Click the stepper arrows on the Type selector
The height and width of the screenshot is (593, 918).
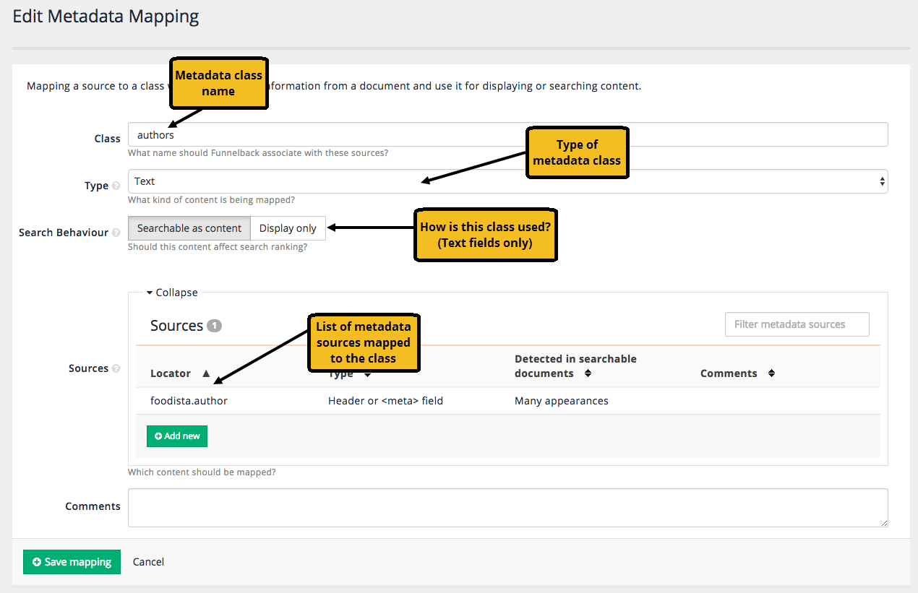pyautogui.click(x=882, y=181)
